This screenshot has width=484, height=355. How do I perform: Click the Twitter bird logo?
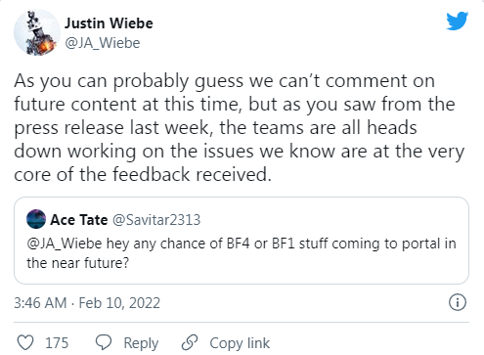click(x=458, y=21)
